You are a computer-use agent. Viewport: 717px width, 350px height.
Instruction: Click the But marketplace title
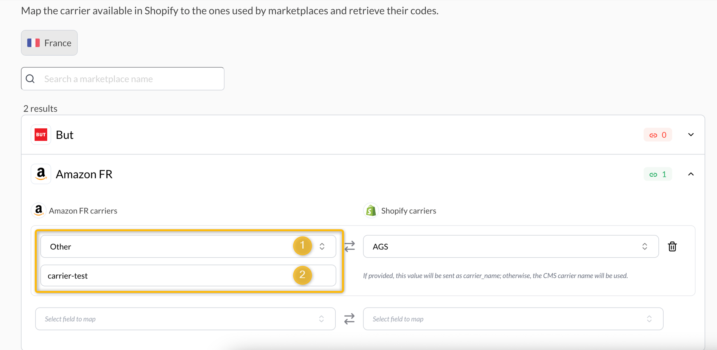(65, 135)
